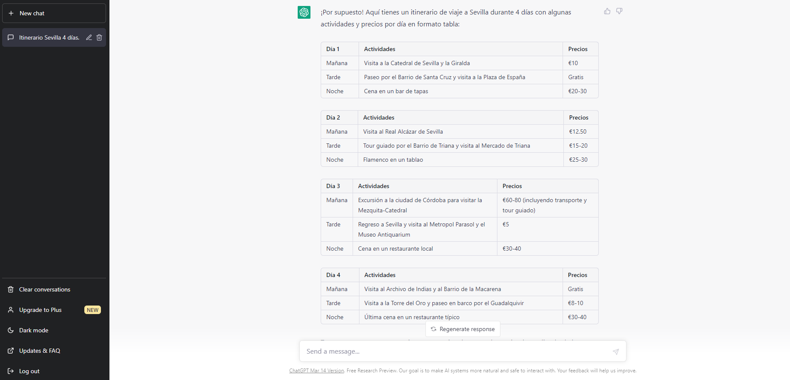Click Flamenco en un tablao cell
Screen dimensions: 790x380
pyautogui.click(x=461, y=160)
